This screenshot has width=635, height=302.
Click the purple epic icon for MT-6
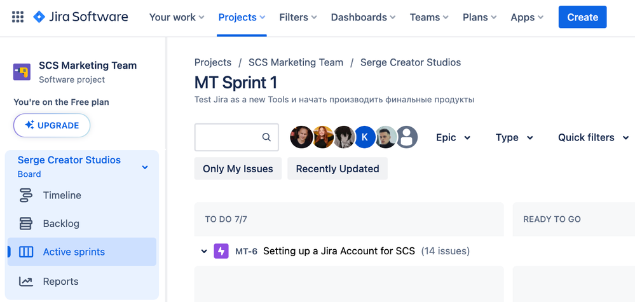(221, 251)
